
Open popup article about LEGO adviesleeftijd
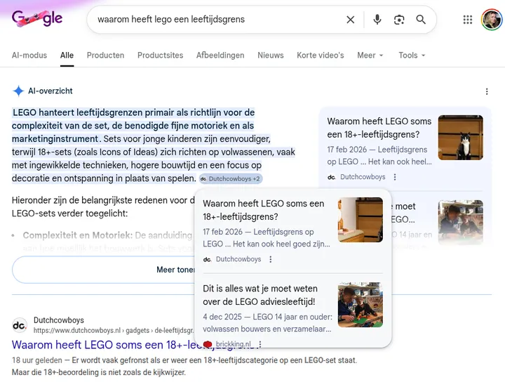(x=260, y=295)
